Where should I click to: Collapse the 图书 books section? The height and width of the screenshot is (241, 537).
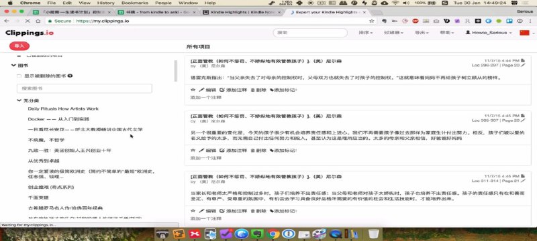[13, 65]
